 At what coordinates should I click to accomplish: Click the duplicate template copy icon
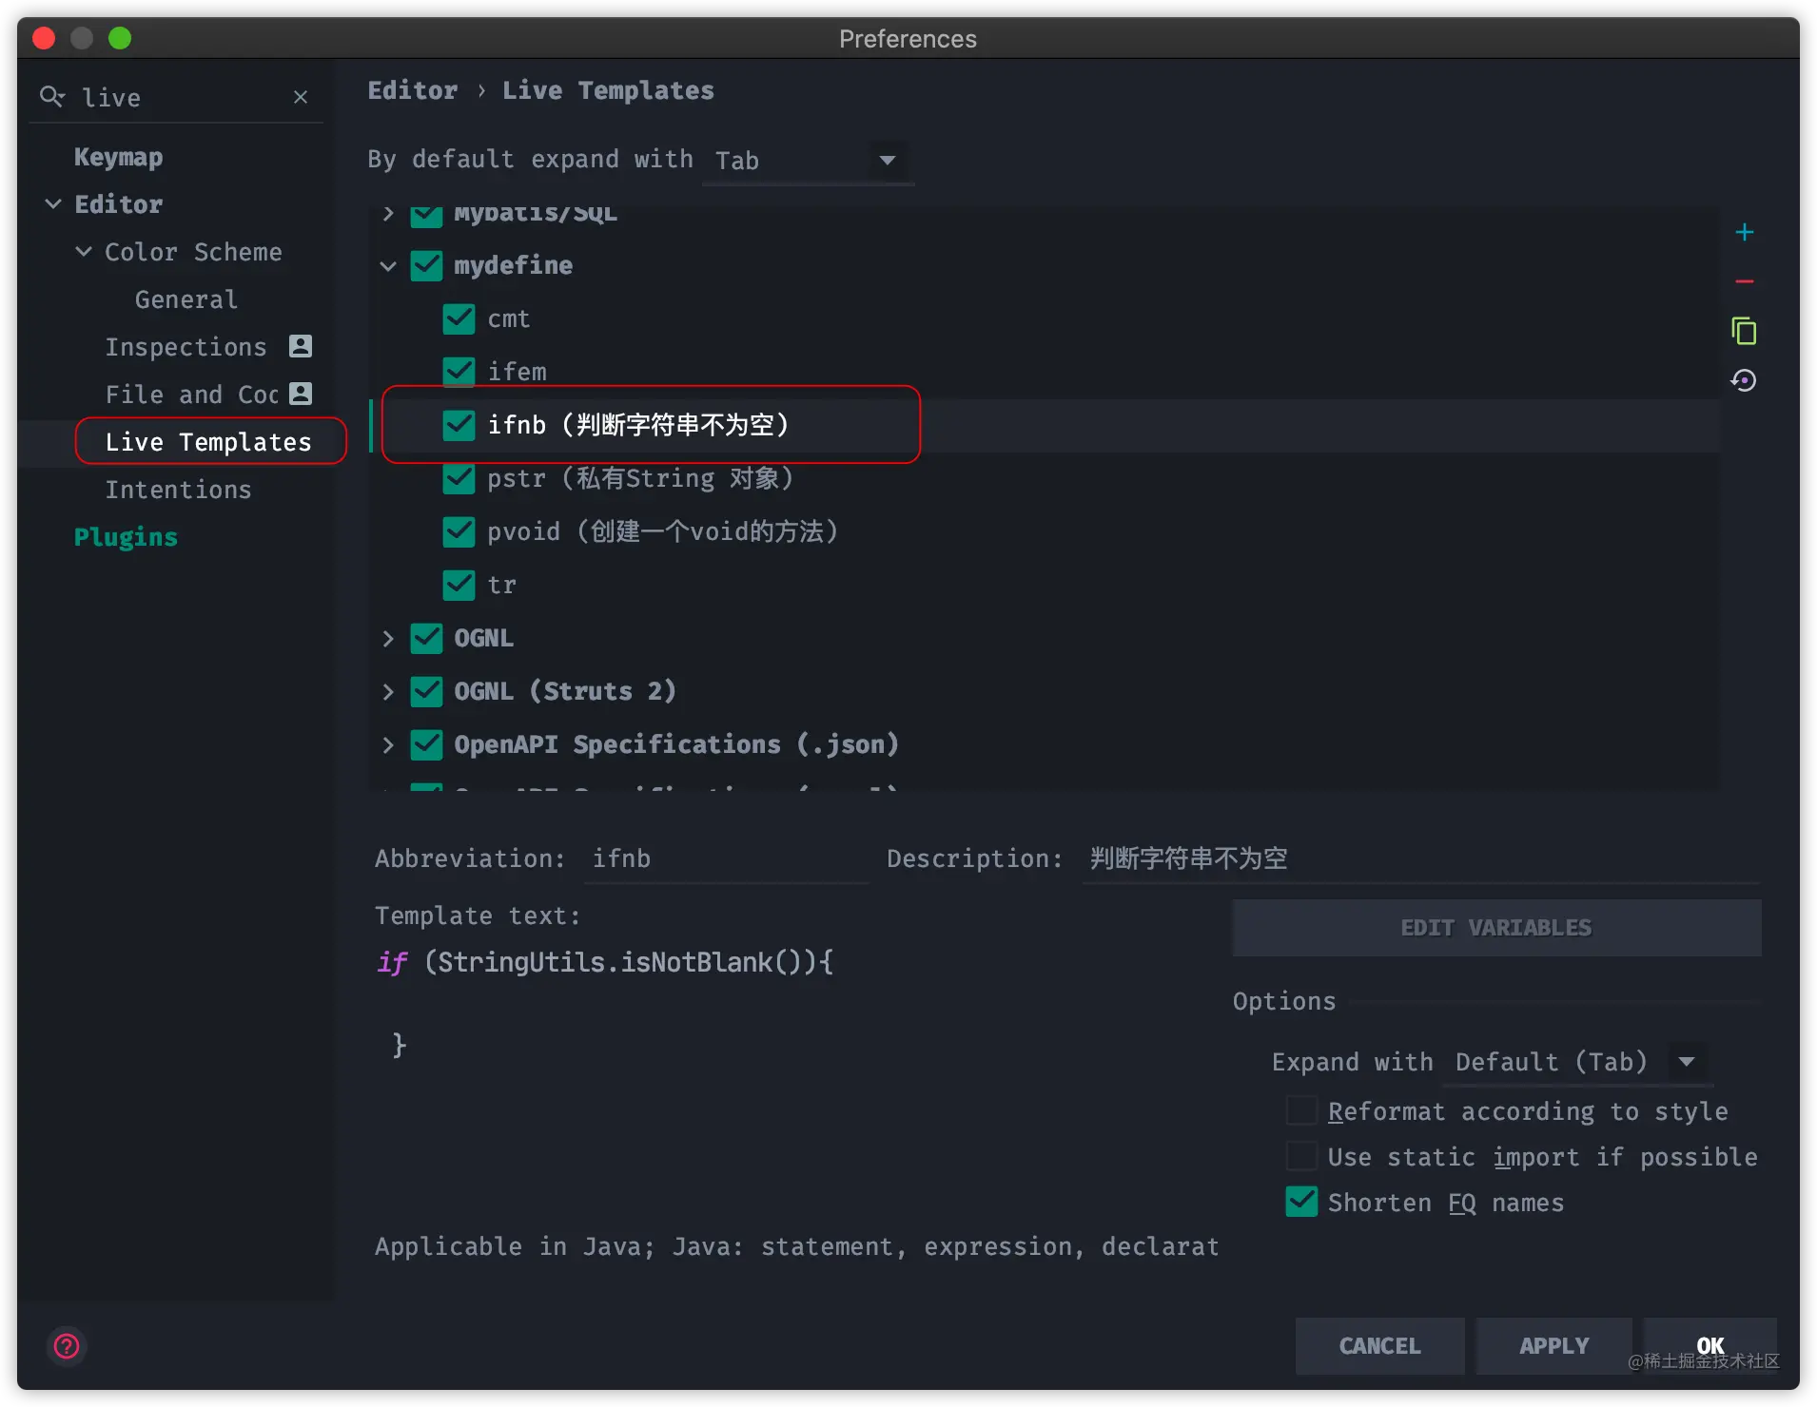[1744, 331]
